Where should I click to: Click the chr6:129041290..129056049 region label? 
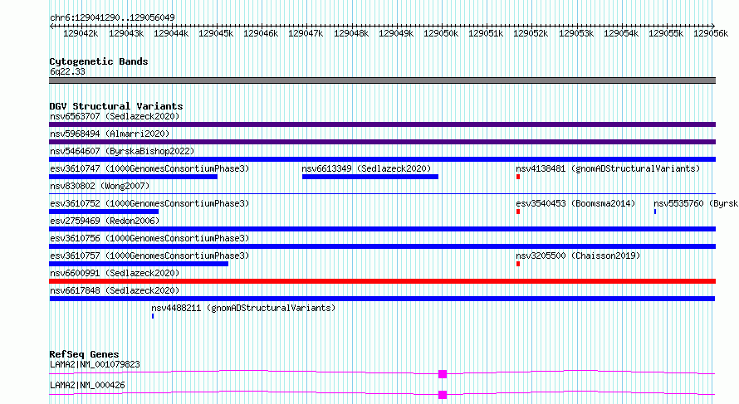point(112,17)
